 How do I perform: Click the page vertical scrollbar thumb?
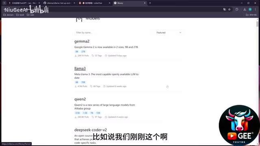[x=257, y=24]
